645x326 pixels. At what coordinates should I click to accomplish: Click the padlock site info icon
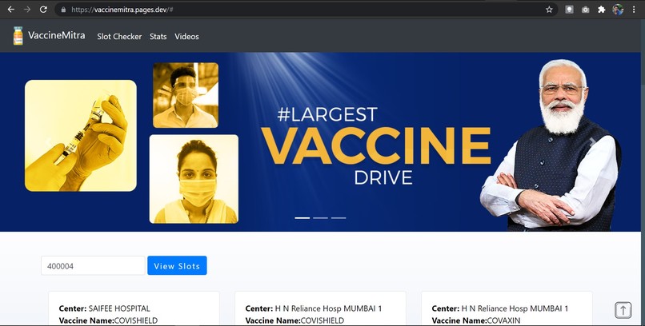pyautogui.click(x=63, y=10)
